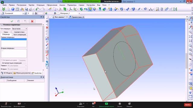Cancel operation with red X in Свойства
Viewport: 193px width, 108px height.
(x=32, y=21)
